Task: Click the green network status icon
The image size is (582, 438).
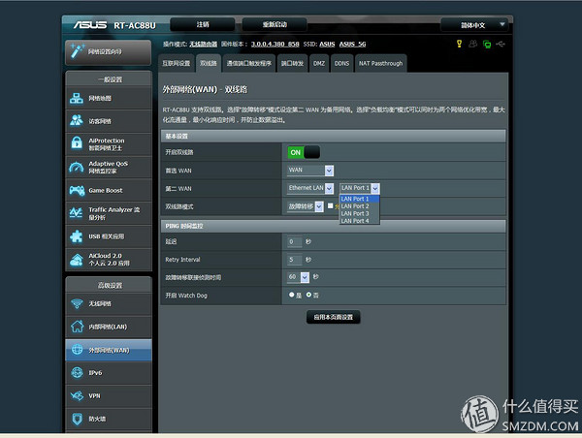Action: [487, 45]
